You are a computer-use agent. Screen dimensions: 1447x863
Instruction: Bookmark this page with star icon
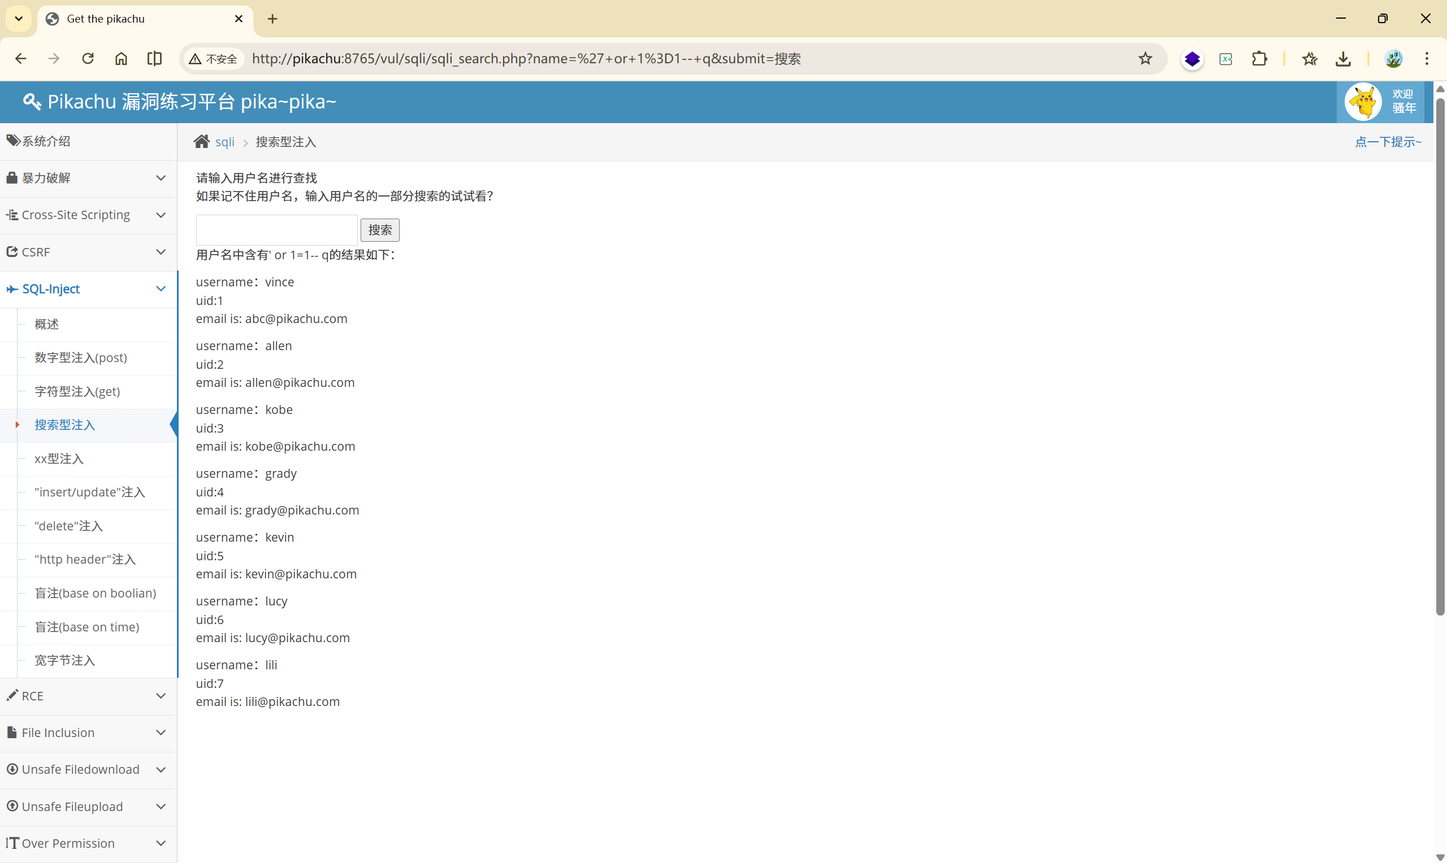point(1145,58)
